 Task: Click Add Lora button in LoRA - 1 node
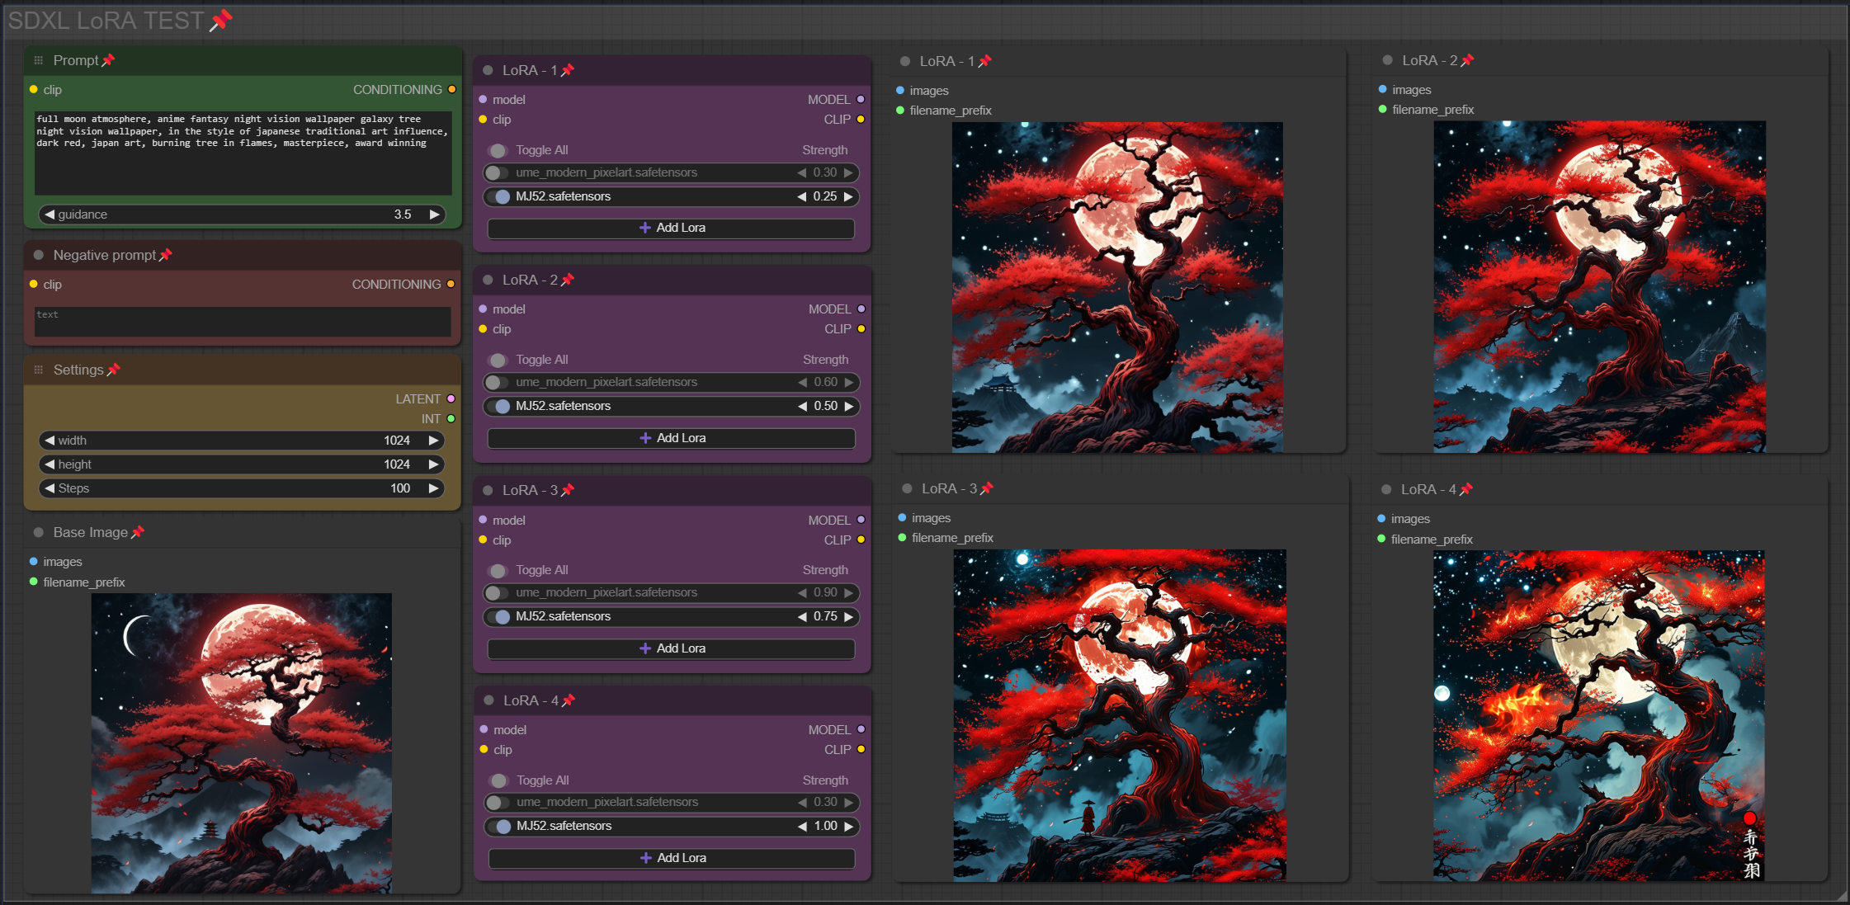pos(671,228)
